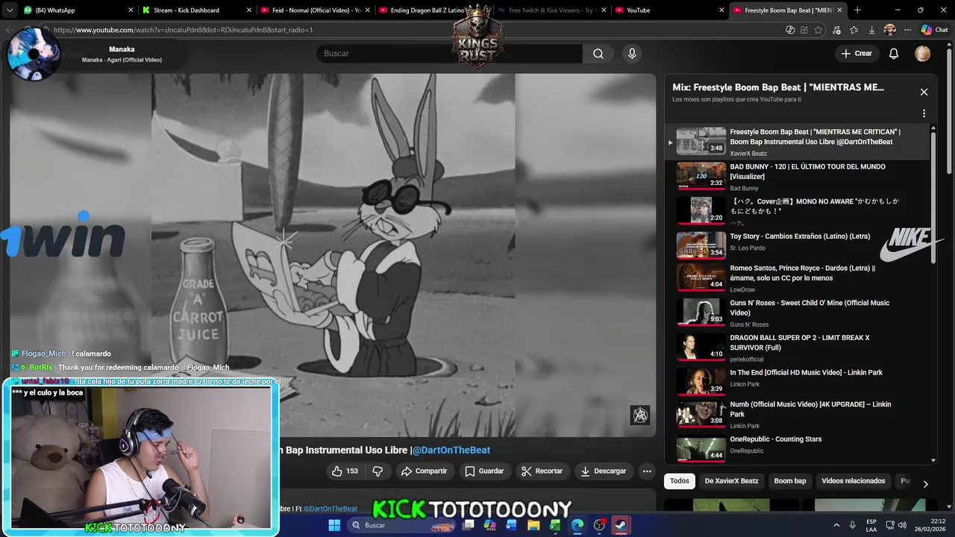Open browser downloads arrow icon
This screenshot has height=537, width=955.
pos(871,30)
